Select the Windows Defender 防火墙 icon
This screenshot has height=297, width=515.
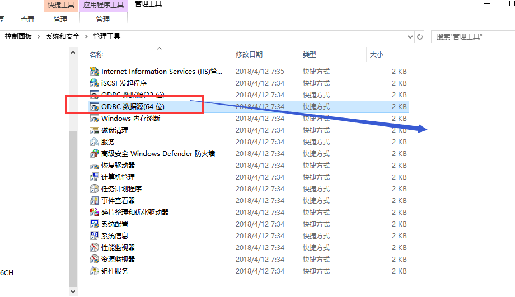click(94, 154)
